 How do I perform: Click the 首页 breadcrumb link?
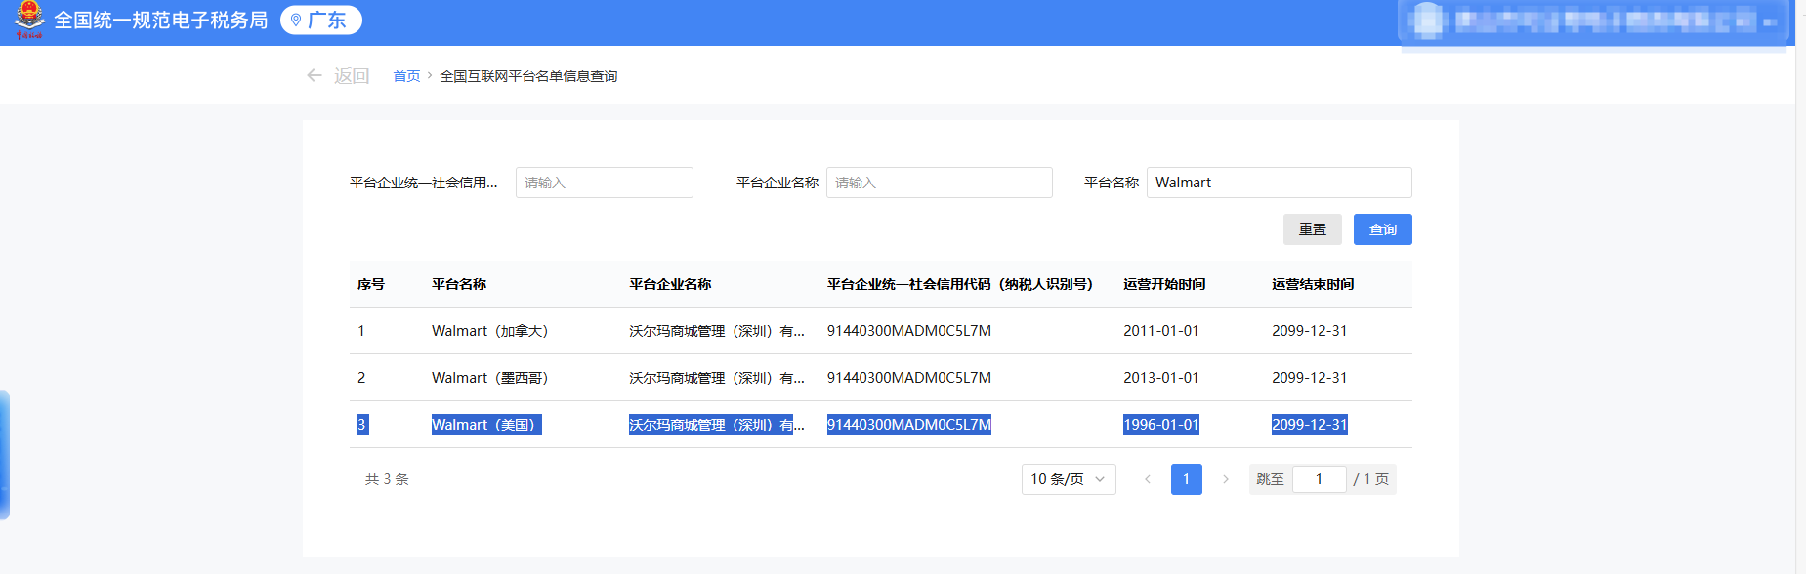tap(406, 76)
